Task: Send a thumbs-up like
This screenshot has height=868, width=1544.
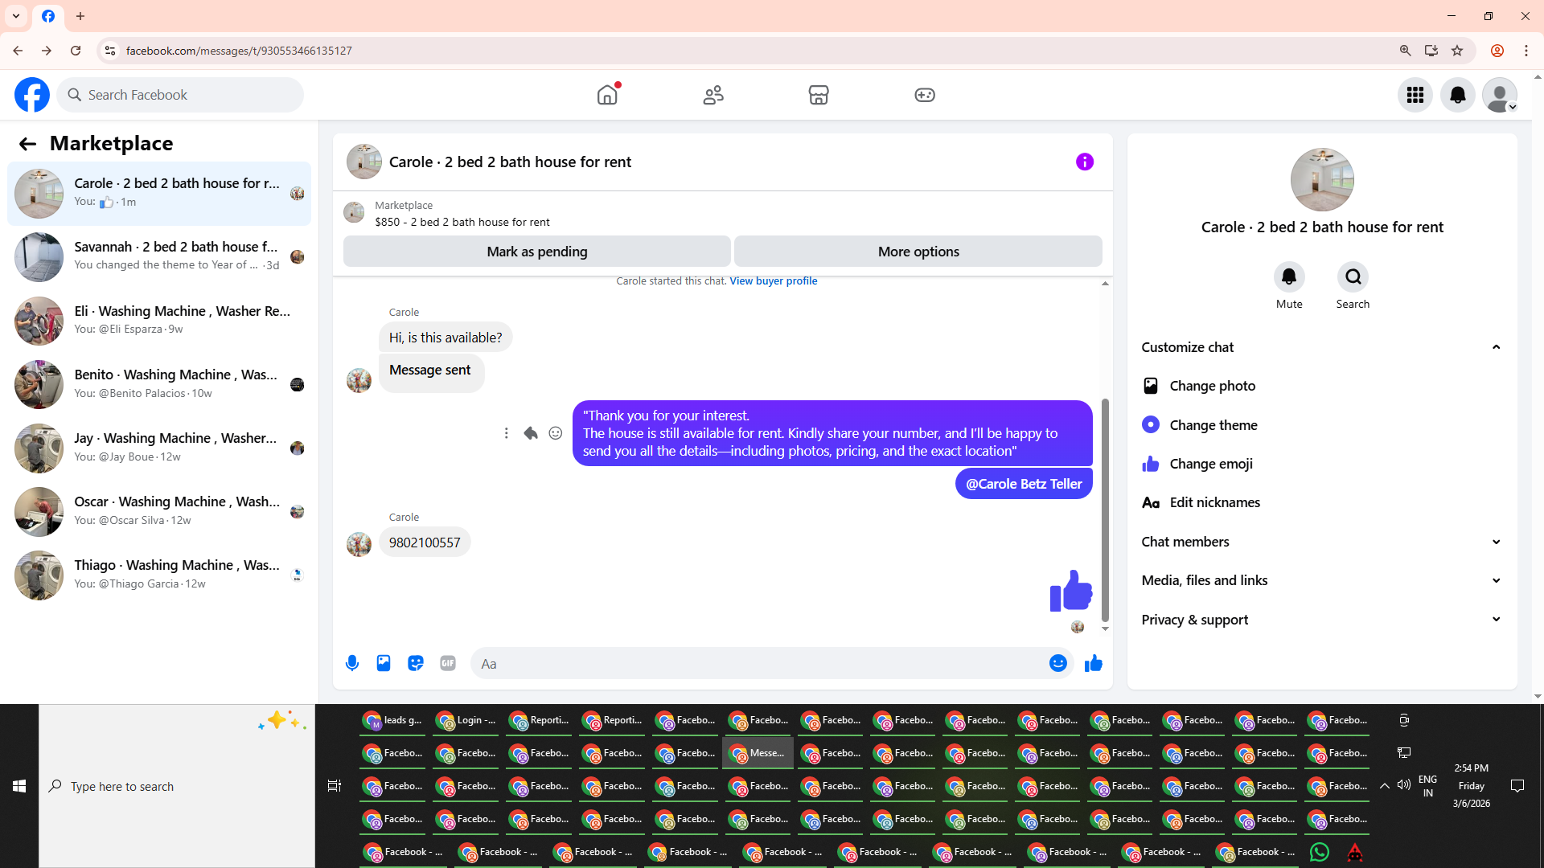Action: point(1093,663)
